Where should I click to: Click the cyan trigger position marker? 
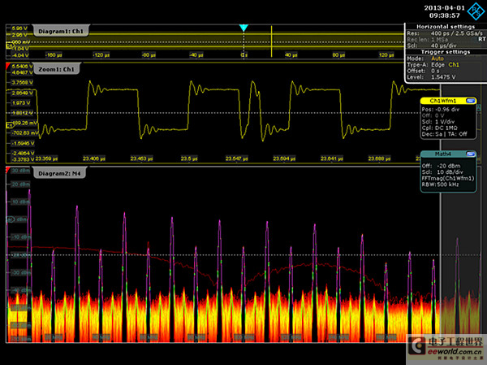tap(243, 28)
